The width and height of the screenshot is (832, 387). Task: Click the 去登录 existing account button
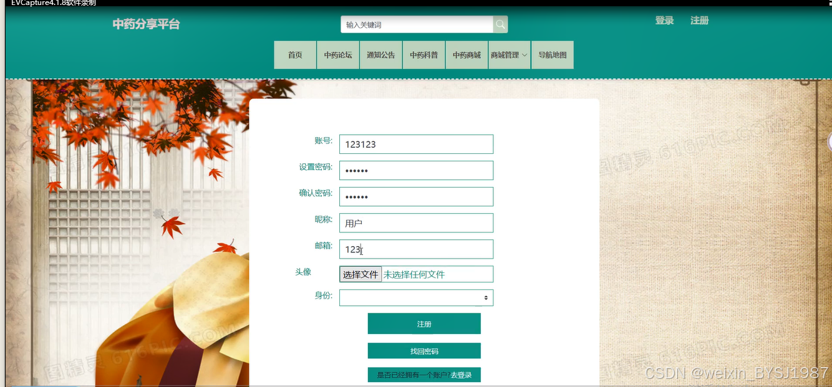tap(424, 375)
